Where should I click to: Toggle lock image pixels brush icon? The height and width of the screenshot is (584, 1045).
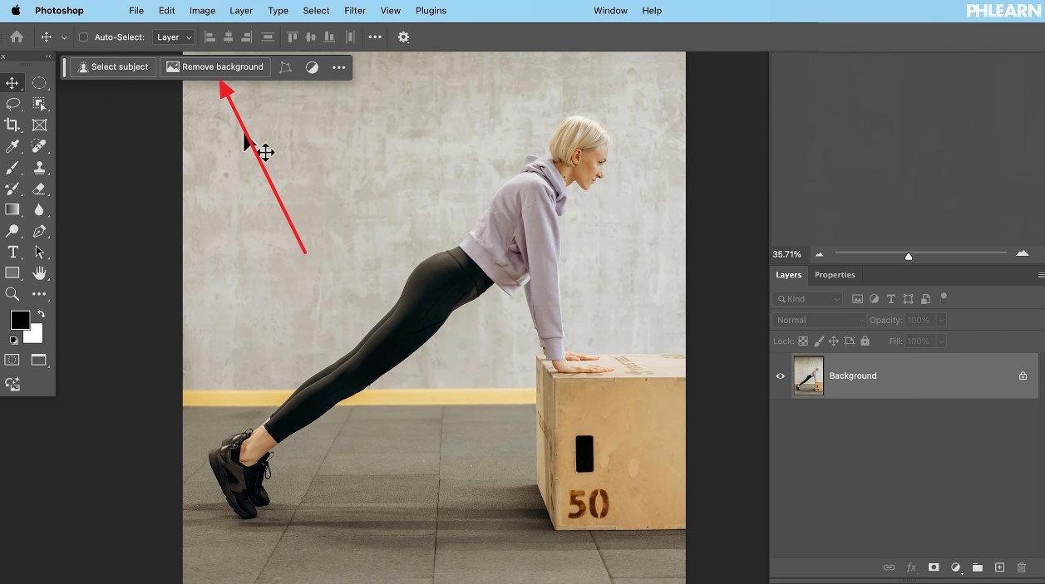[819, 341]
